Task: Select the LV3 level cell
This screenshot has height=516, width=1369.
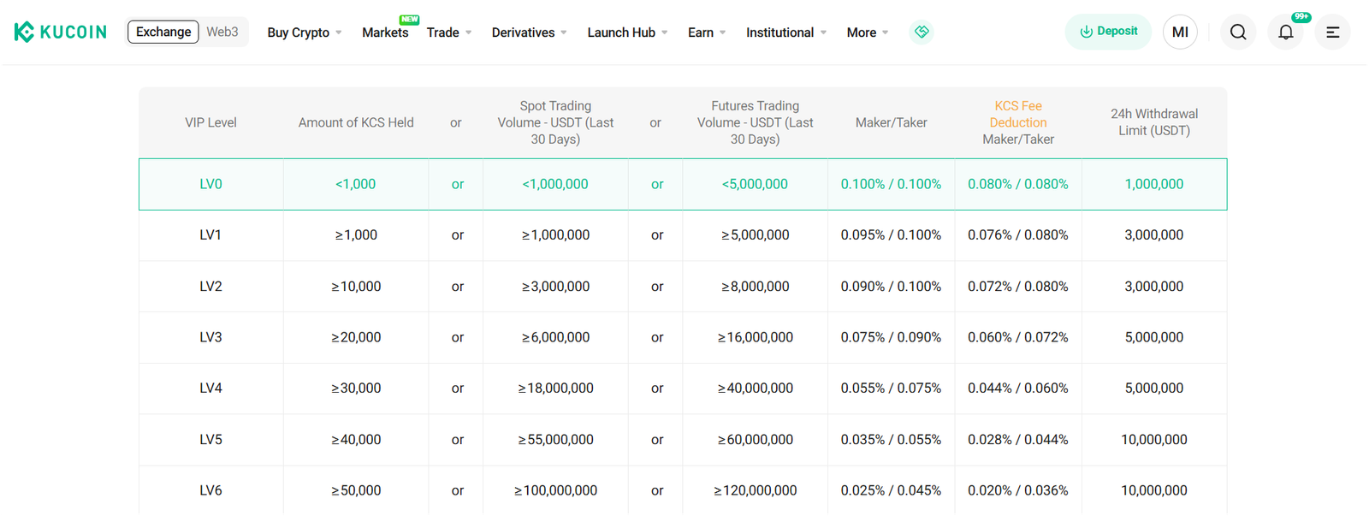Action: [210, 337]
